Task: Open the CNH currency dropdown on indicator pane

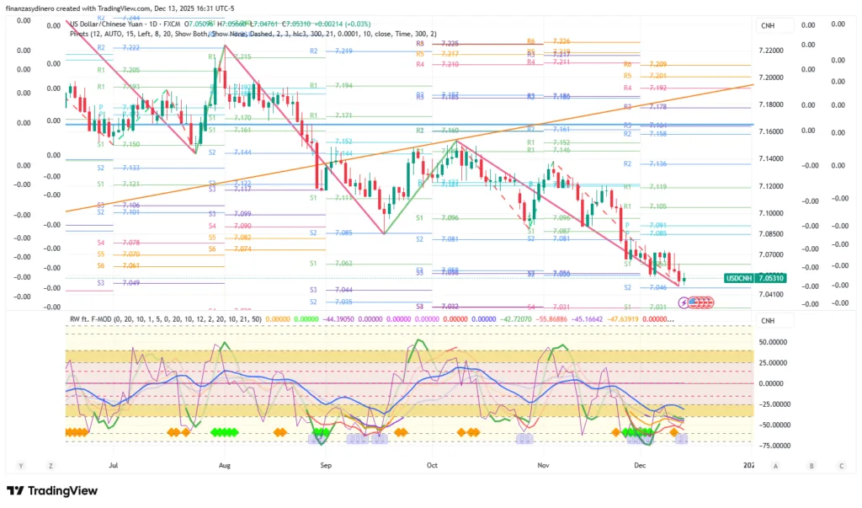Action: pyautogui.click(x=768, y=320)
